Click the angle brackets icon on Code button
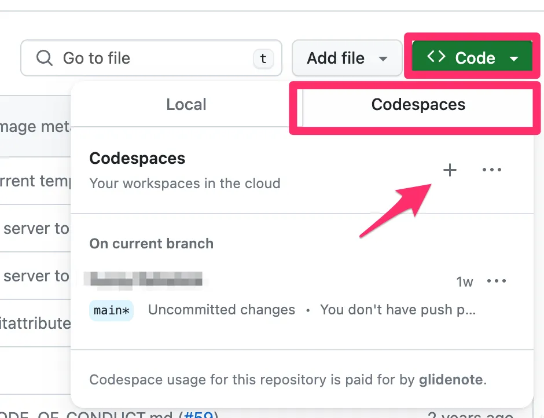Screen dimensions: 544x418 tap(436, 57)
